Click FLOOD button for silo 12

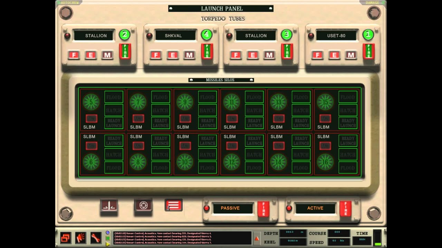click(x=254, y=168)
